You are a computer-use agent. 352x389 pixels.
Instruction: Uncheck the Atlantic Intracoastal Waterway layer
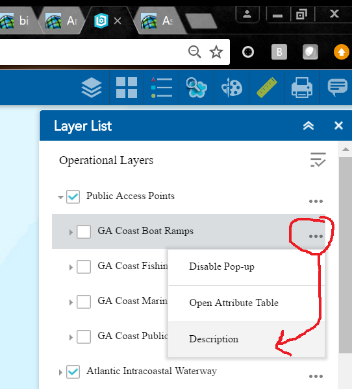(x=73, y=371)
